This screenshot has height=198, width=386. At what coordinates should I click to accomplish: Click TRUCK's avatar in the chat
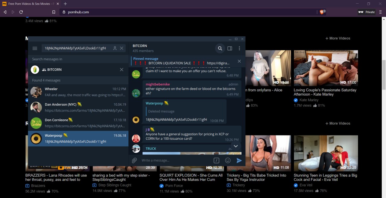136,149
